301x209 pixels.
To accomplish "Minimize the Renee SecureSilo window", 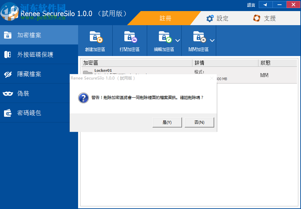I will click(280, 5).
